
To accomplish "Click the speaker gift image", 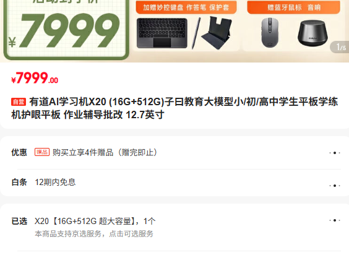I will [312, 33].
